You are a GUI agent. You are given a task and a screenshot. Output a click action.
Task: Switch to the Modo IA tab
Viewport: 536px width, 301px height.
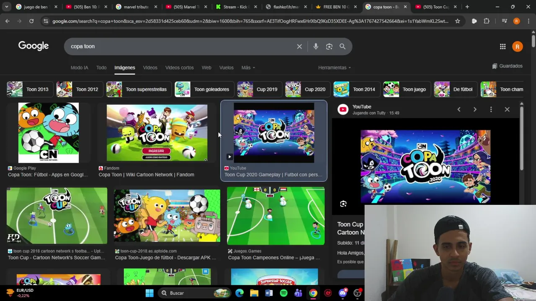79,68
